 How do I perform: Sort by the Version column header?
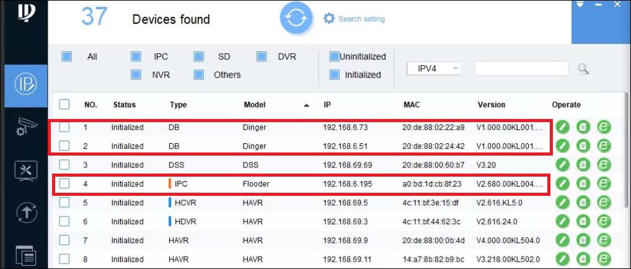[492, 105]
